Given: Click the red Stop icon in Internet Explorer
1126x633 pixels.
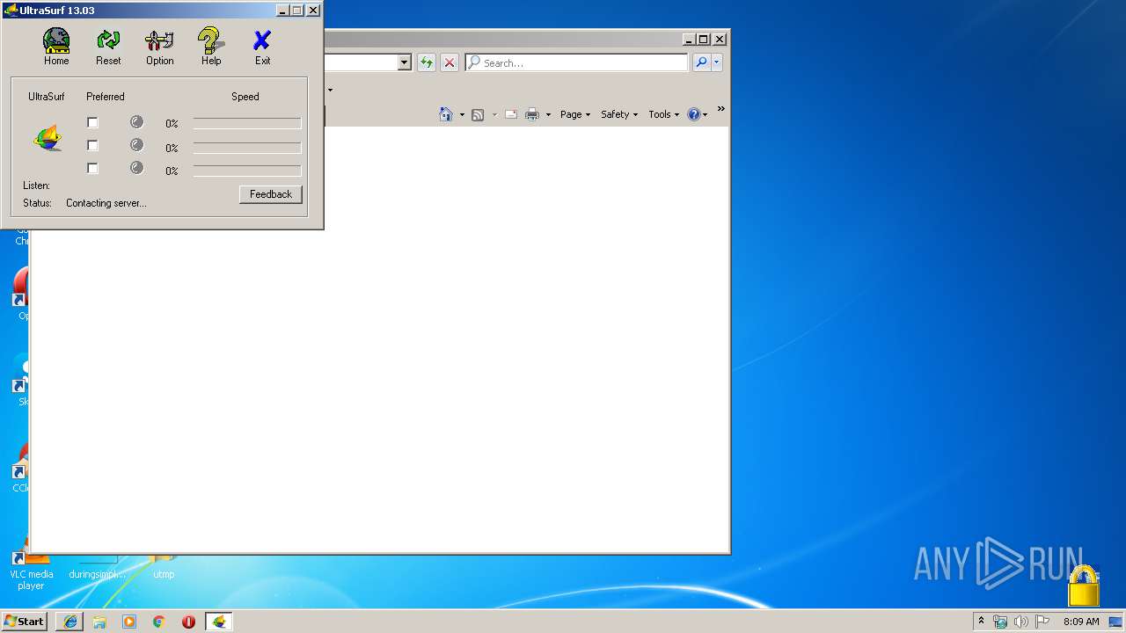Looking at the screenshot, I should 450,62.
